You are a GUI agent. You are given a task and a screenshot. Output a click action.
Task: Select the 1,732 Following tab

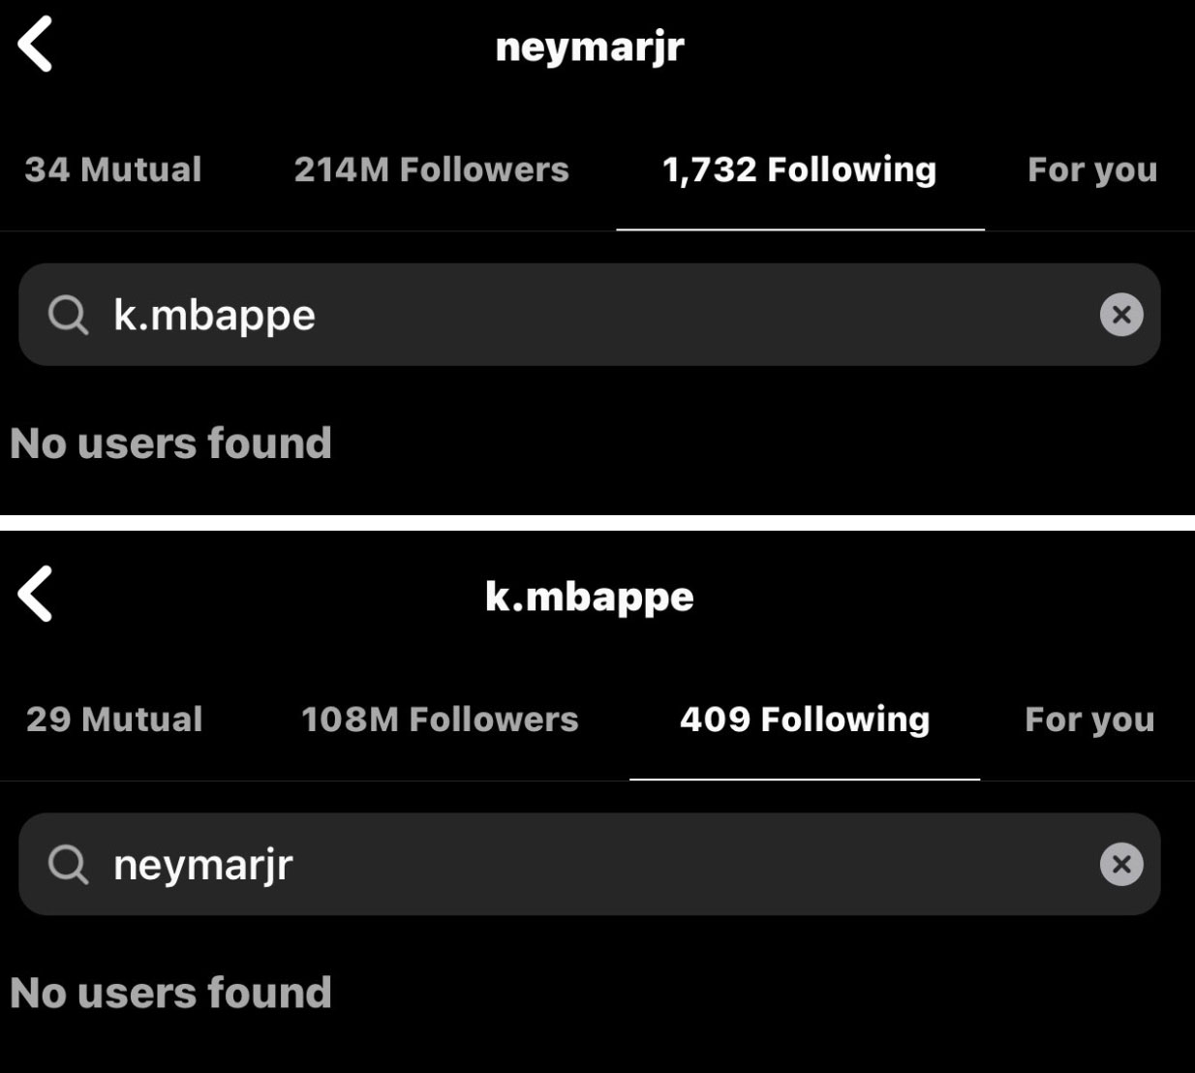pyautogui.click(x=799, y=170)
